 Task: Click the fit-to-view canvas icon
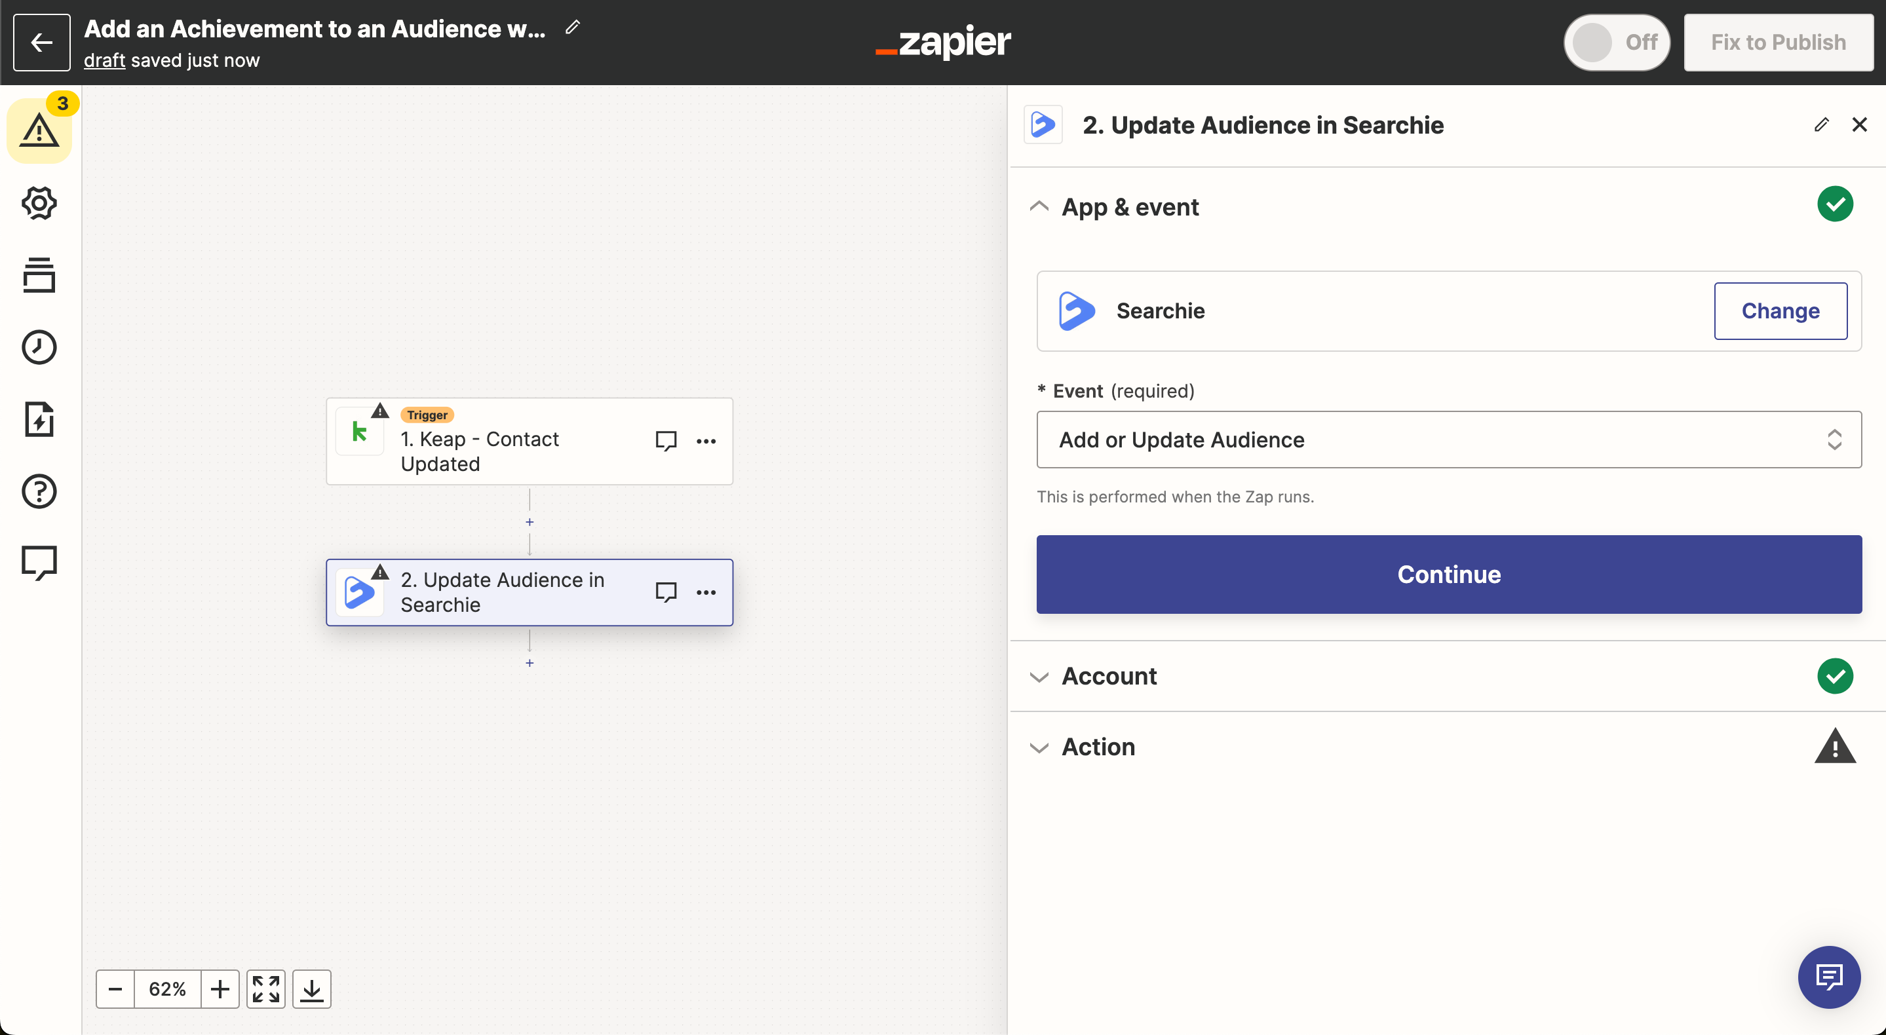click(x=266, y=989)
